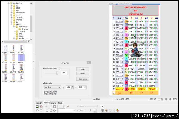Click the boxed zoom magnifier icon

[x=170, y=99]
